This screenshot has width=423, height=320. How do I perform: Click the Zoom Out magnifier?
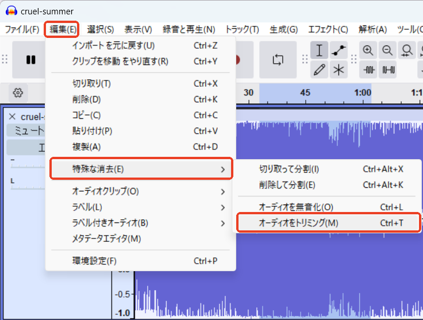click(388, 51)
